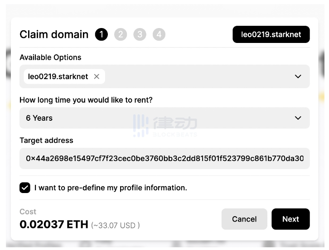This screenshot has height=250, width=329.
Task: Click the Available Options field label
Action: (x=50, y=57)
